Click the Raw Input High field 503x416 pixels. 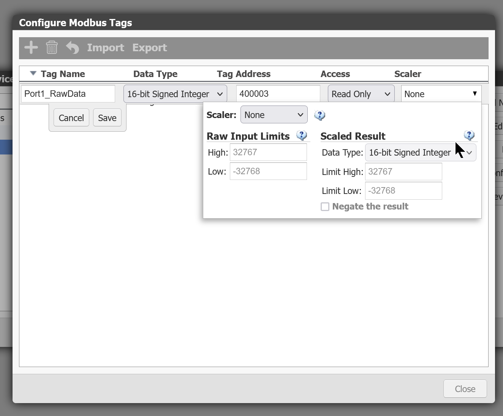click(268, 152)
